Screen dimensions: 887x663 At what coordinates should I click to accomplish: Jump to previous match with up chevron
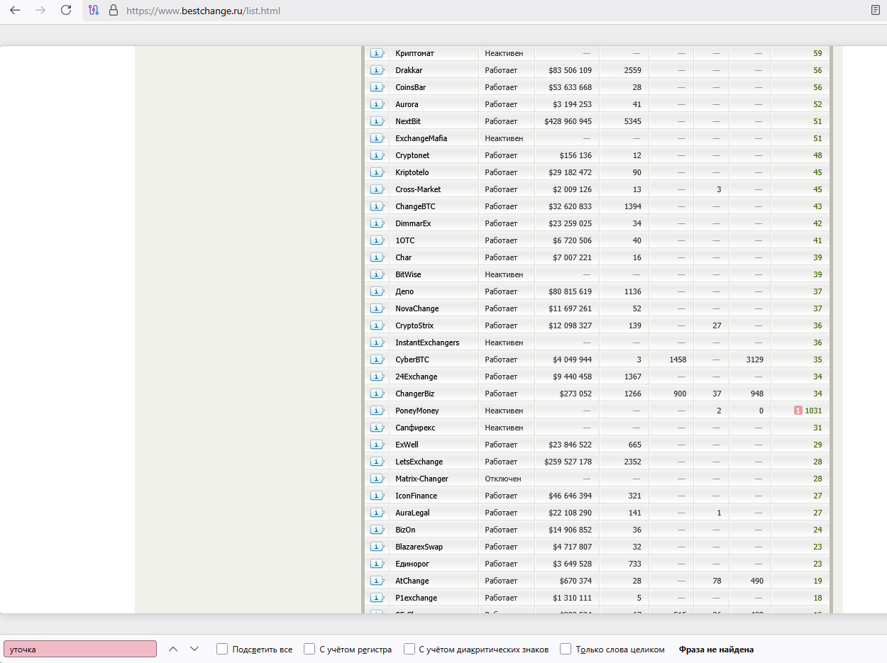173,649
